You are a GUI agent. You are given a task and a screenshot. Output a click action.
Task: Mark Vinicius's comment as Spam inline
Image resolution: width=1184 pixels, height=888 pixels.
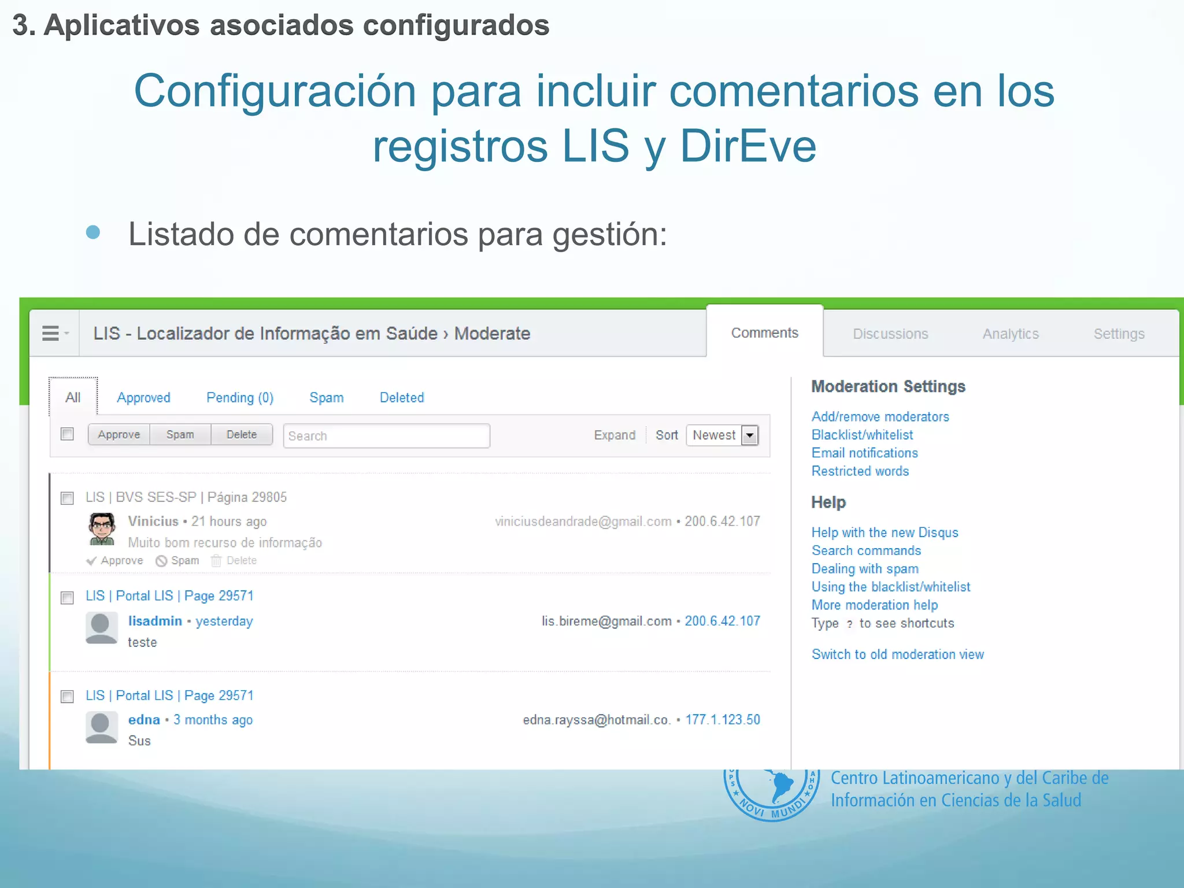177,561
